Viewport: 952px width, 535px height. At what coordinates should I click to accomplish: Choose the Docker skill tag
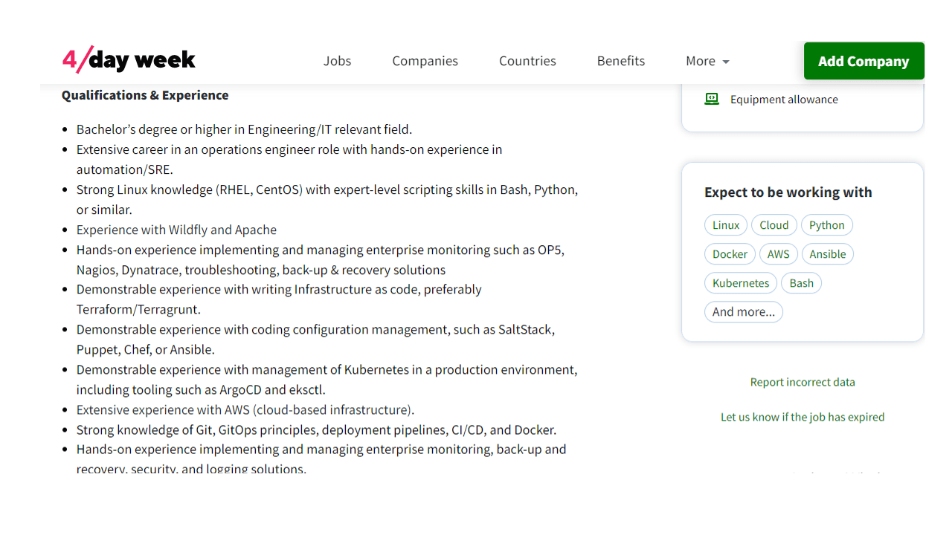(730, 254)
